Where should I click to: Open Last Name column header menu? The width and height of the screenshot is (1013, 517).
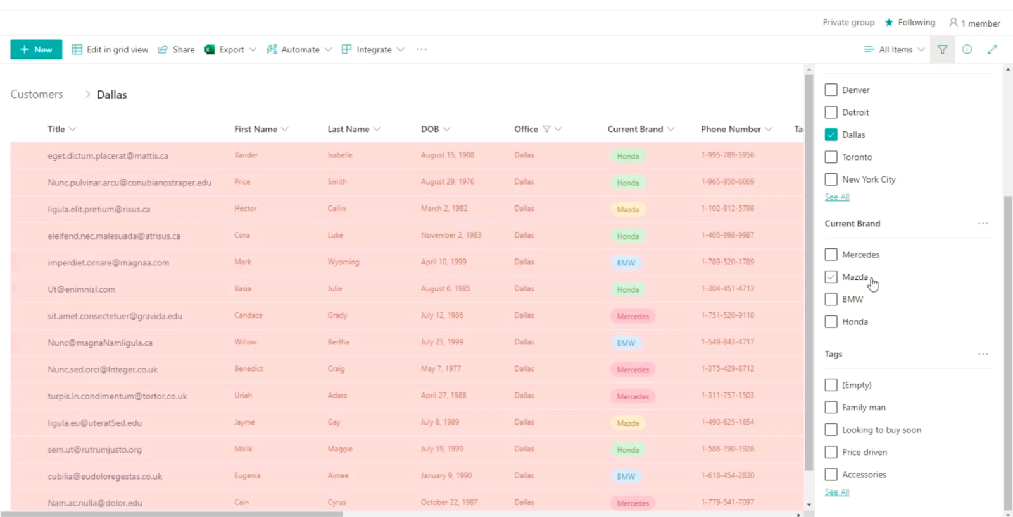coord(354,129)
